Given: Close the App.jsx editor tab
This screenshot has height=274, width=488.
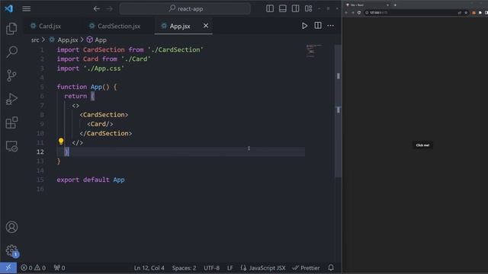Looking at the screenshot, I should [206, 26].
